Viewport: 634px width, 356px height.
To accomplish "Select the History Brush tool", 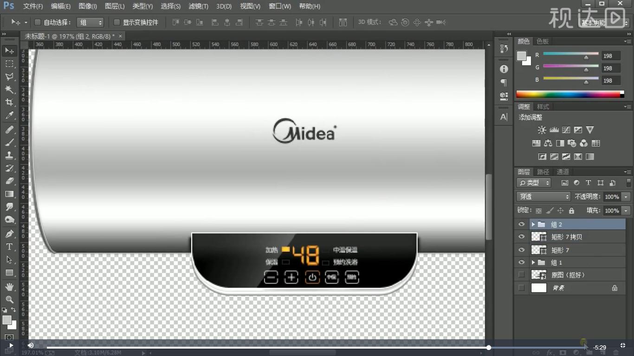I will pyautogui.click(x=9, y=168).
